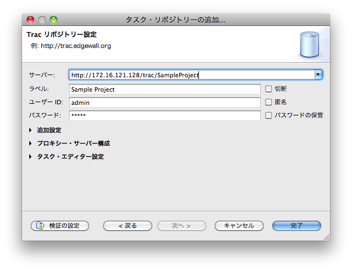352x271 pixels.
Task: Focus the ユーザー ID field containing admin
Action: tap(165, 102)
